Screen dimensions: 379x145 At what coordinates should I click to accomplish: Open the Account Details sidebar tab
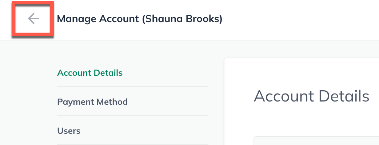coord(90,73)
